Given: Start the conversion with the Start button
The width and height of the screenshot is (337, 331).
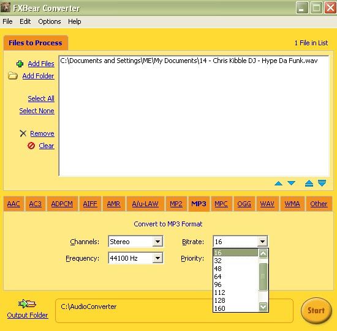Looking at the screenshot, I should (x=316, y=310).
